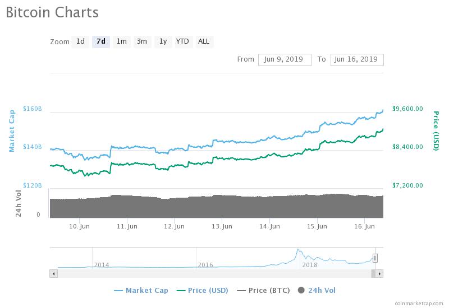Image resolution: width=449 pixels, height=308 pixels.
Task: Toggle Price (BTC) series in legend
Action: coord(263,290)
